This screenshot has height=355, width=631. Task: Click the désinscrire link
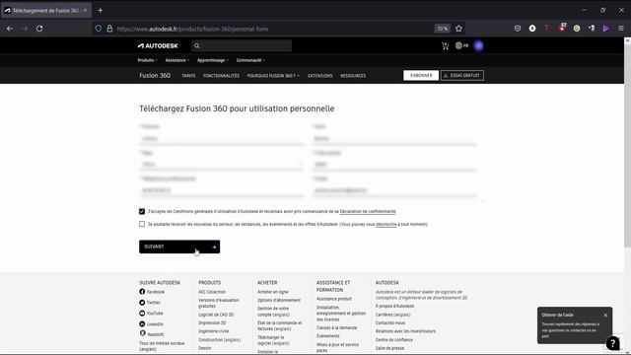click(x=386, y=224)
